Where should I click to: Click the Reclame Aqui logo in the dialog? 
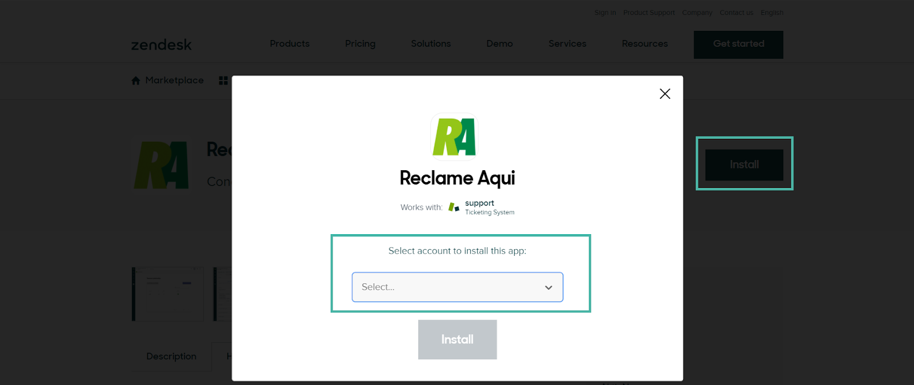click(x=454, y=137)
